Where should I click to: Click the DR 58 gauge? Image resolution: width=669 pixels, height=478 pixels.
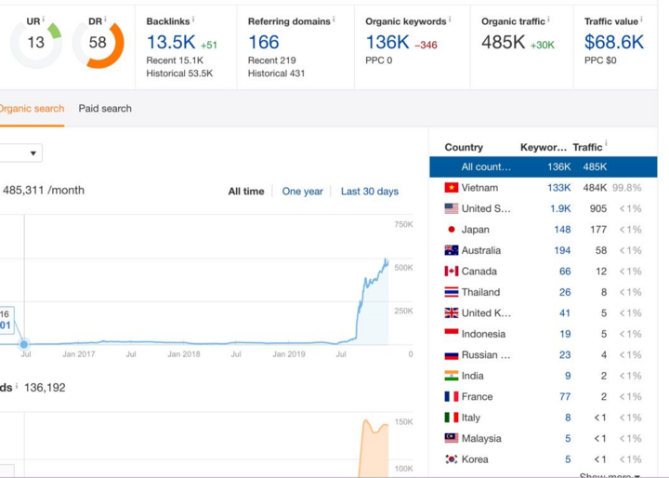point(98,43)
